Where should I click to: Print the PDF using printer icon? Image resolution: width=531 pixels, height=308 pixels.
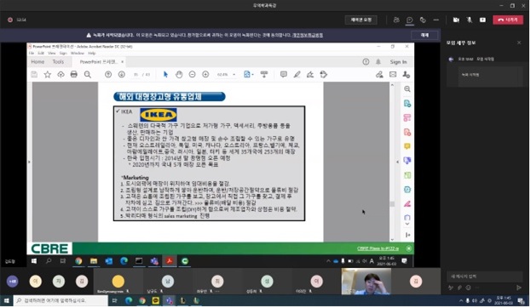click(74, 74)
